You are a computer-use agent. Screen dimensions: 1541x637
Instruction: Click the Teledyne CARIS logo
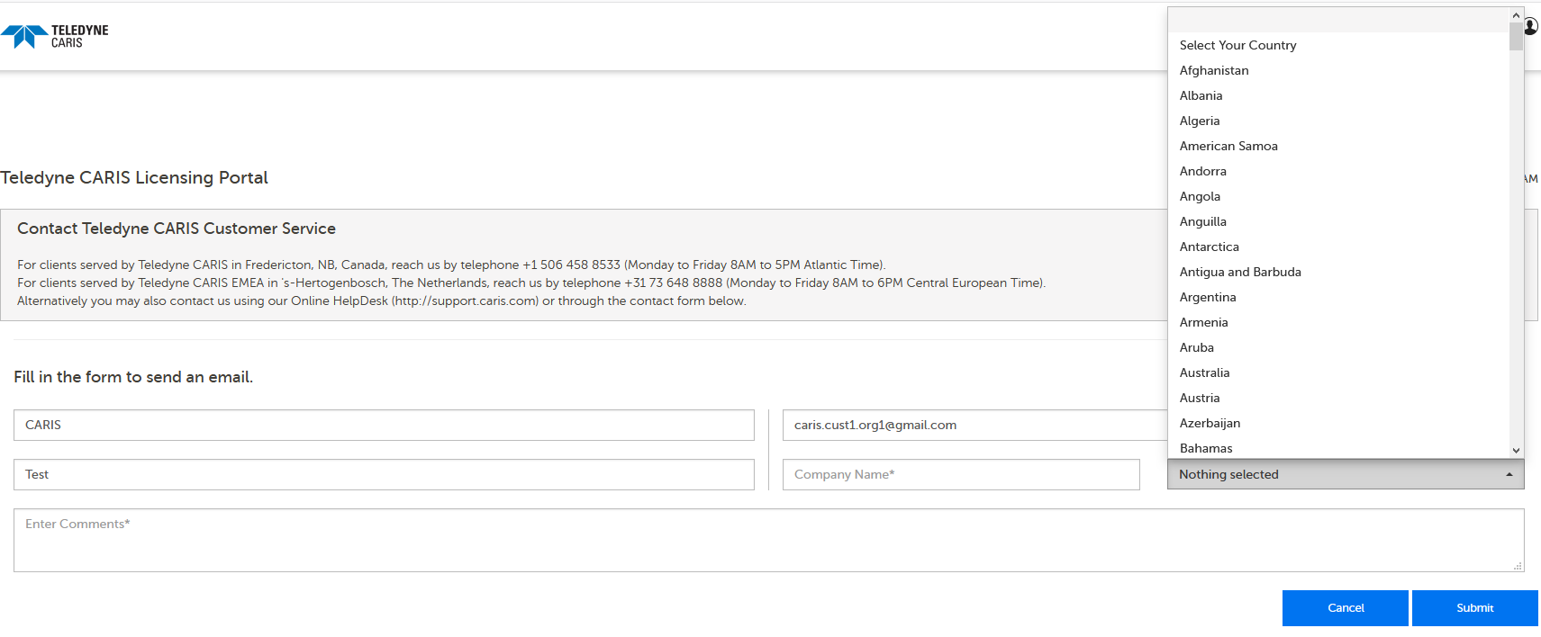[x=55, y=36]
